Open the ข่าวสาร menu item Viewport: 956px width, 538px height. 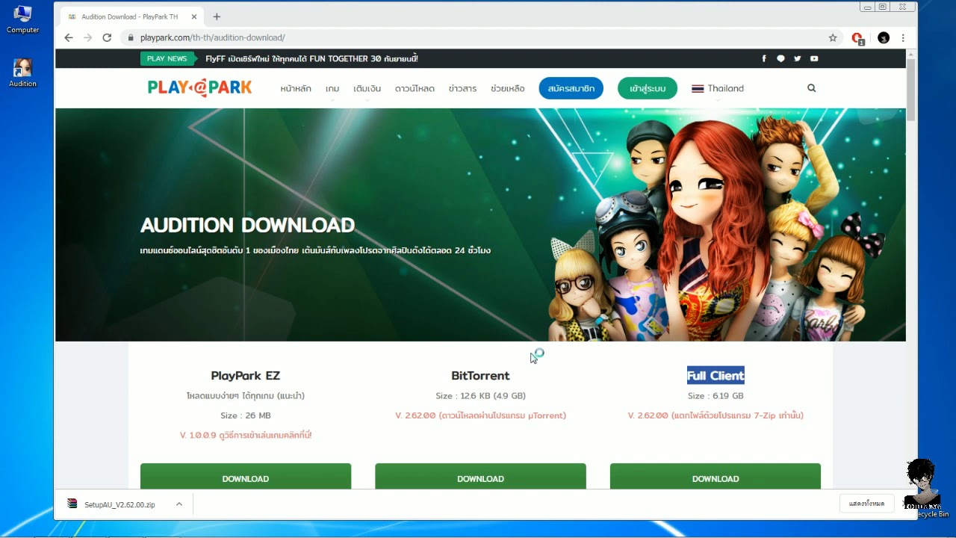click(462, 88)
